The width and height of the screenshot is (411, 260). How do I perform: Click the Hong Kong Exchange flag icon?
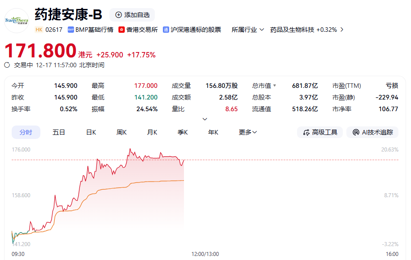pyautogui.click(x=122, y=30)
